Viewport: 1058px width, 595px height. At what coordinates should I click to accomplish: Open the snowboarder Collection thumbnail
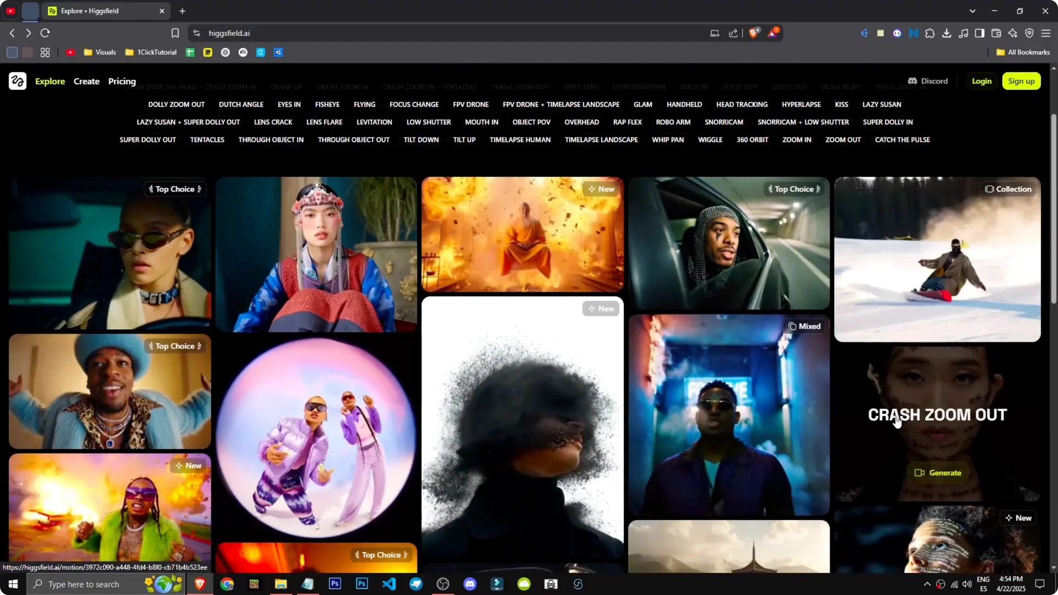click(x=937, y=259)
